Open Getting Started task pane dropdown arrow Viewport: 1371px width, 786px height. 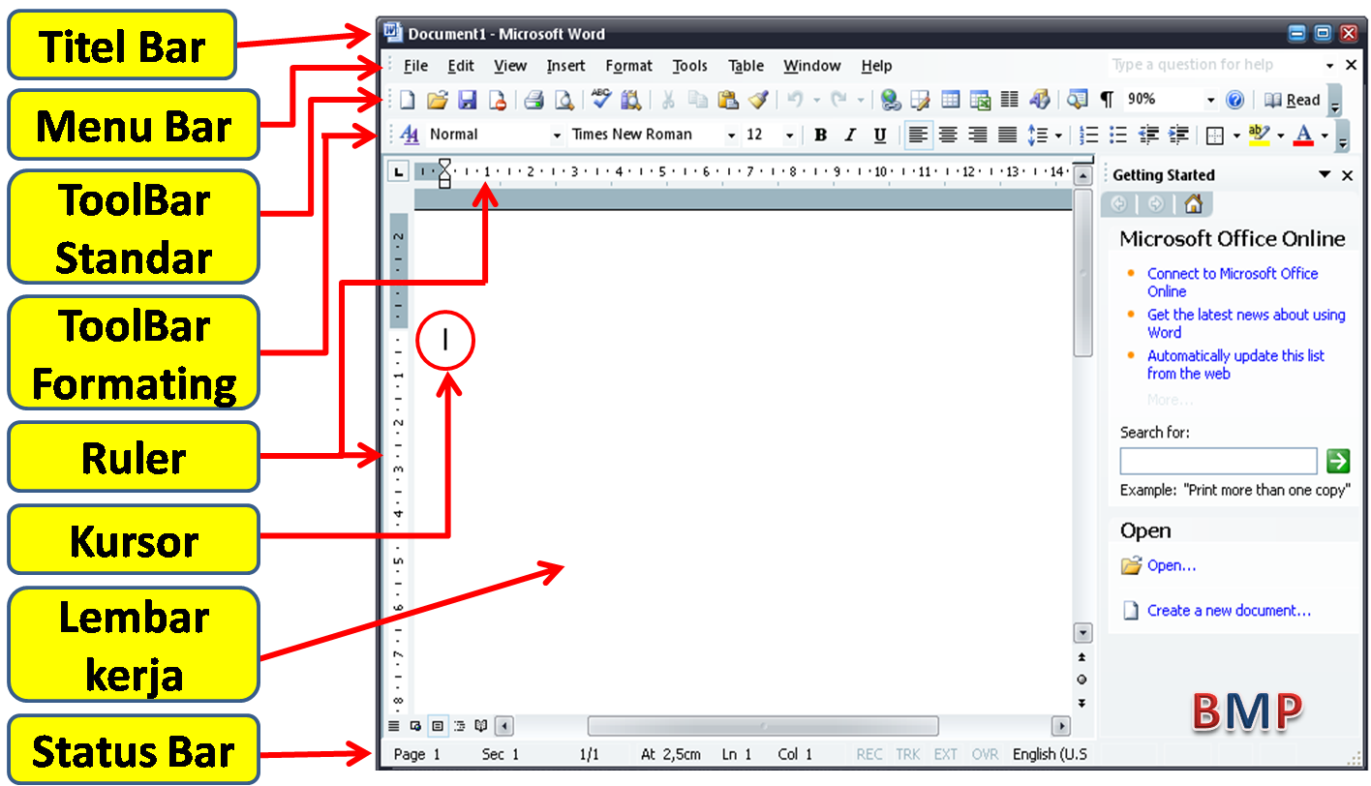(1325, 175)
